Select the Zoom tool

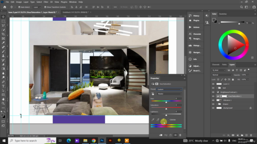point(3,103)
